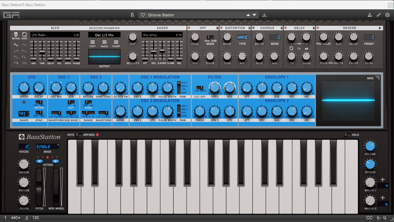Flip the HPF 12dB/24dB mode switch
Viewport: 394px width, 222px height.
pyautogui.click(x=210, y=37)
